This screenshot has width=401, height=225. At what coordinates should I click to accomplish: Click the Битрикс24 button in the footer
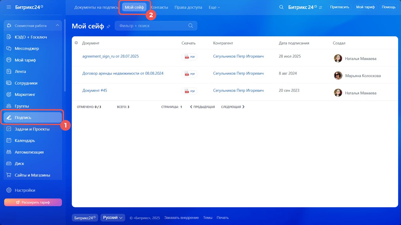point(85,217)
